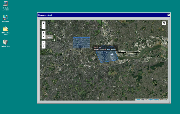Click the delete layers trash icon
This screenshot has height=114, width=180.
point(43,46)
